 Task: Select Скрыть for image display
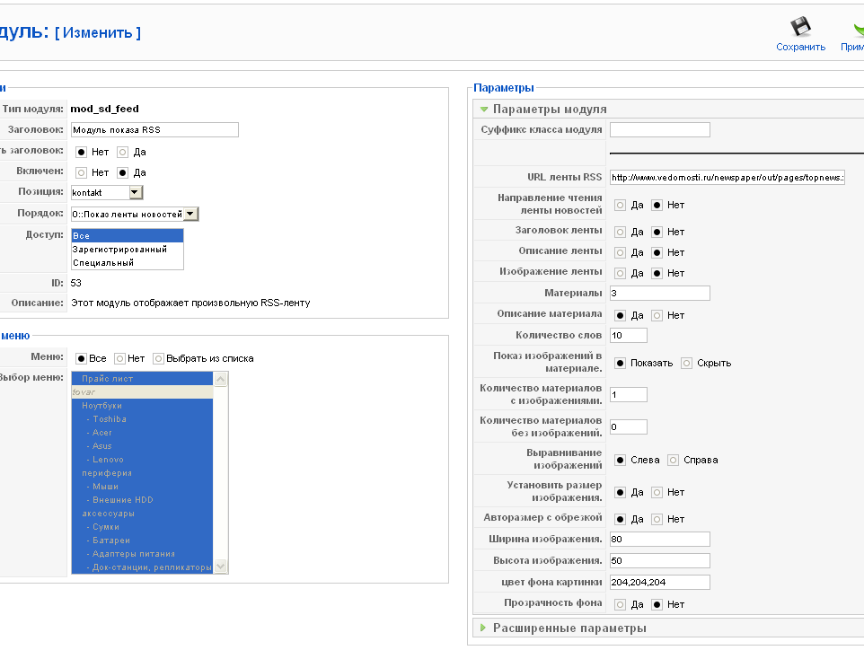pyautogui.click(x=686, y=363)
